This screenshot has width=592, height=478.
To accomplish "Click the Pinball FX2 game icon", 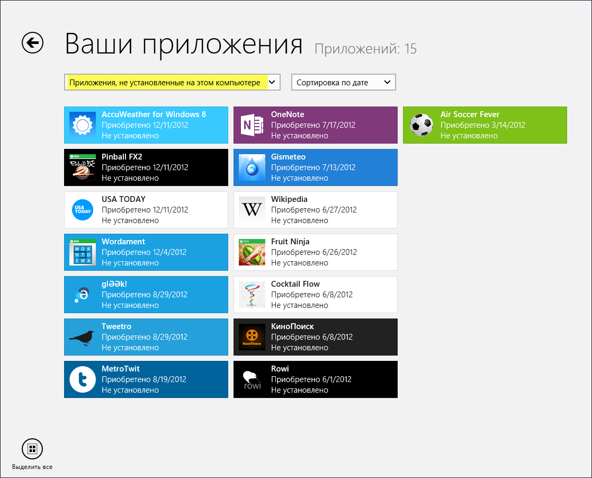I will coord(83,167).
